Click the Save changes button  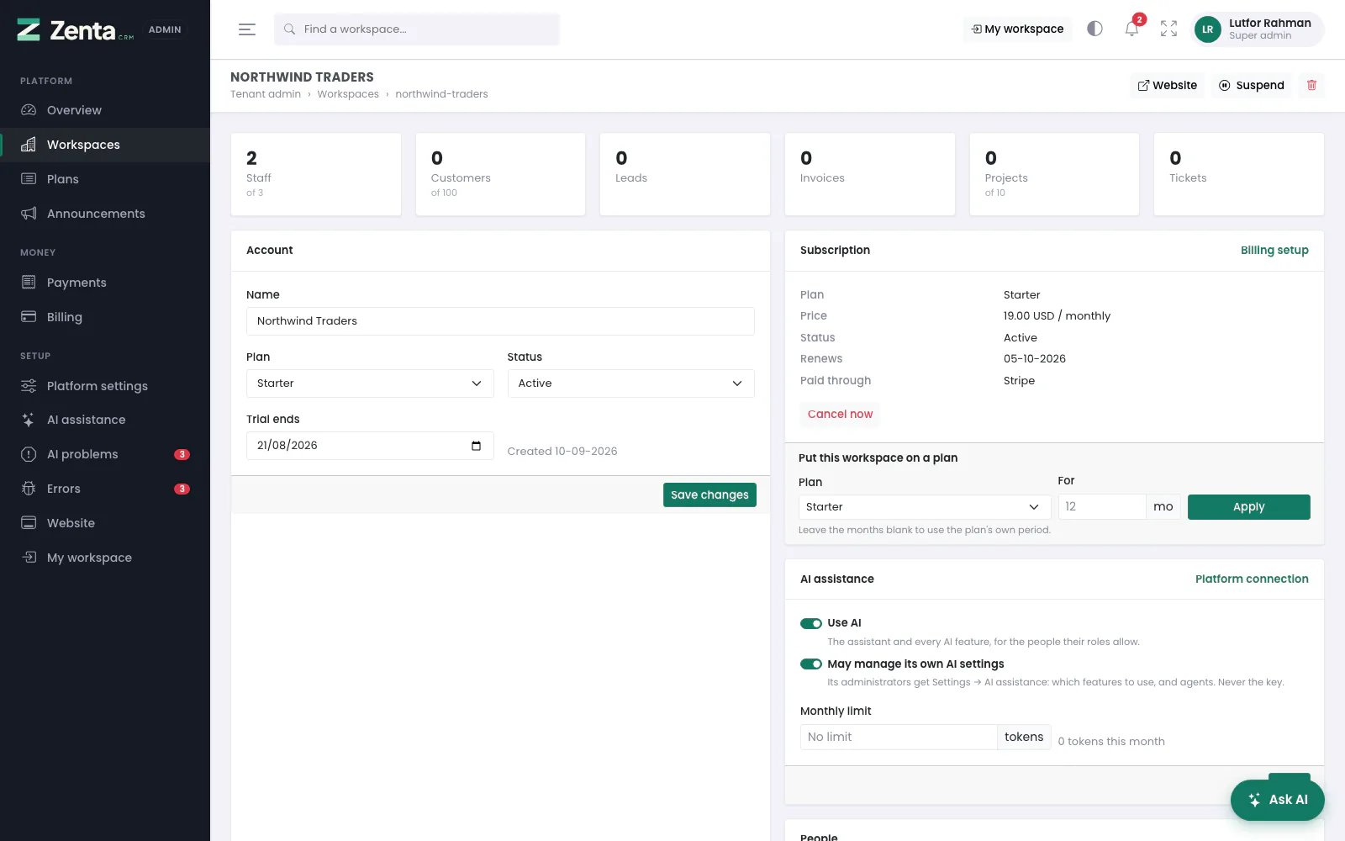pos(709,495)
